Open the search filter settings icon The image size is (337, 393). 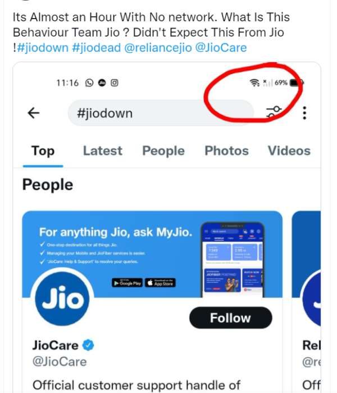(x=274, y=113)
